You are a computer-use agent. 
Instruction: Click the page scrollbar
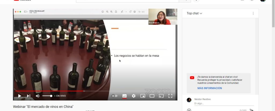pos(273,14)
